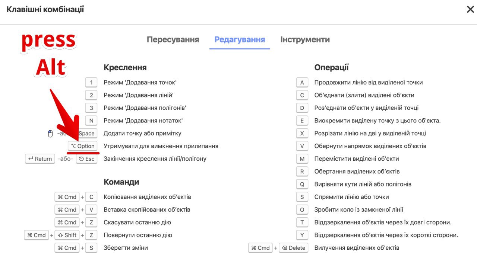Click 'Вилучення виділених об'єктів' text
Image resolution: width=477 pixels, height=259 pixels.
tap(357, 248)
